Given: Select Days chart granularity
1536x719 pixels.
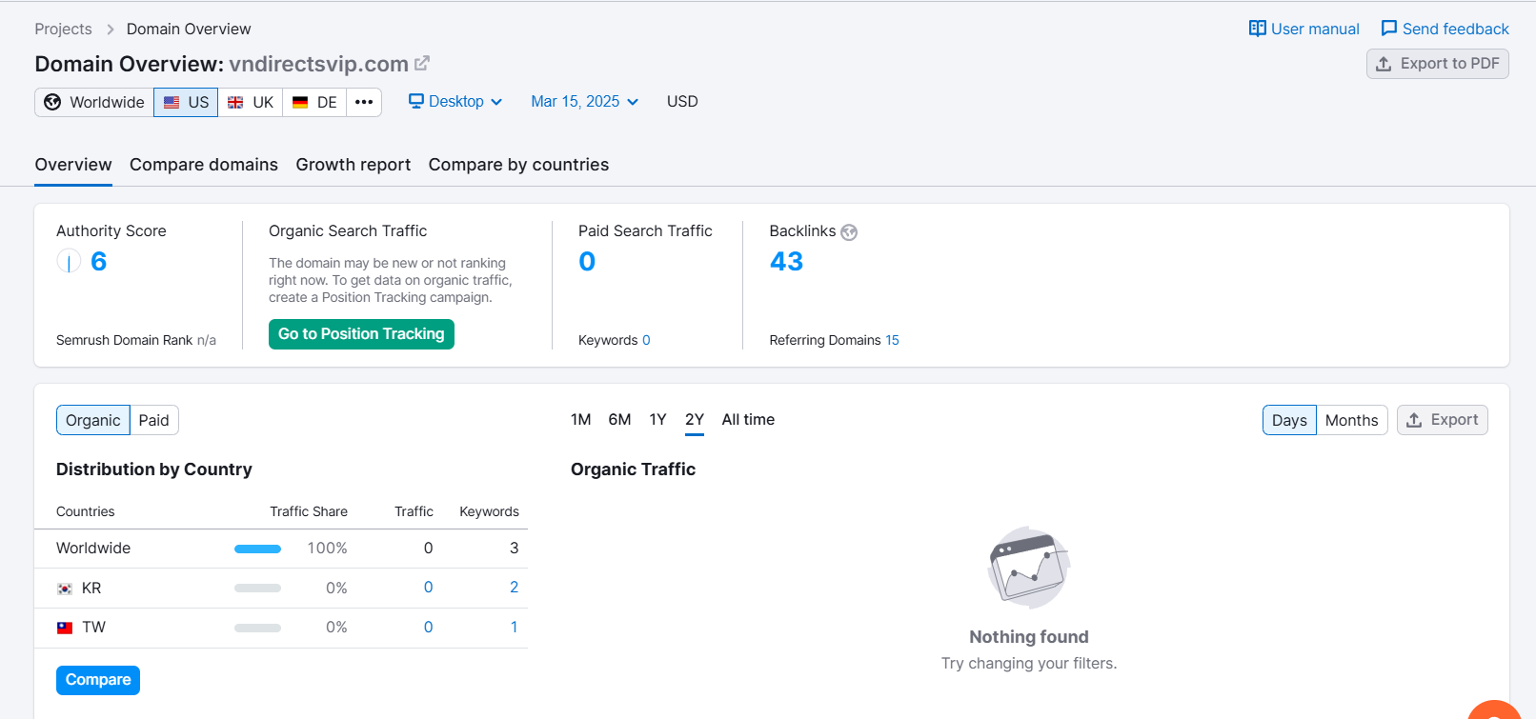Looking at the screenshot, I should (x=1289, y=420).
